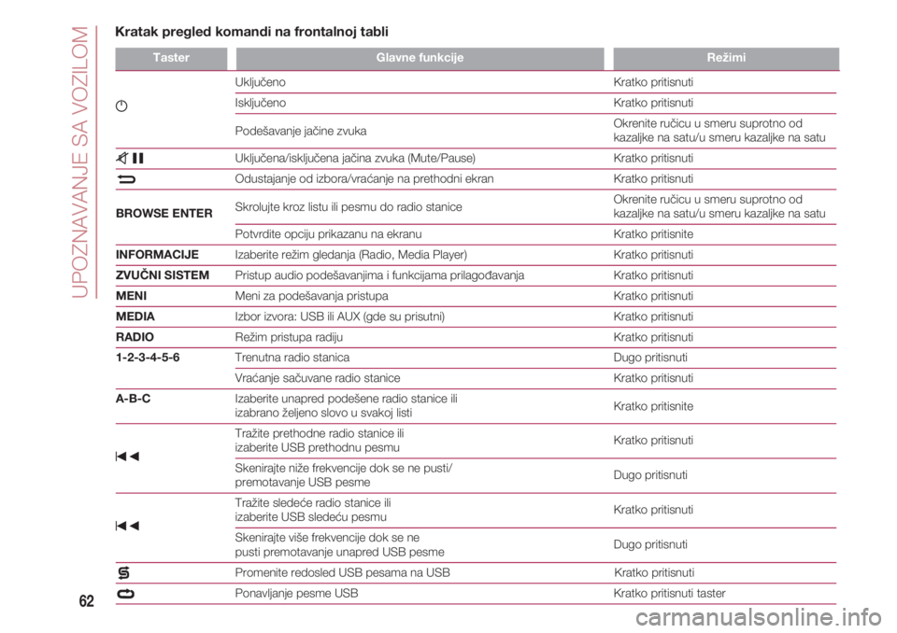Click the 1-2-3-4-5-6 preset label
This screenshot has width=897, height=633.
[148, 358]
